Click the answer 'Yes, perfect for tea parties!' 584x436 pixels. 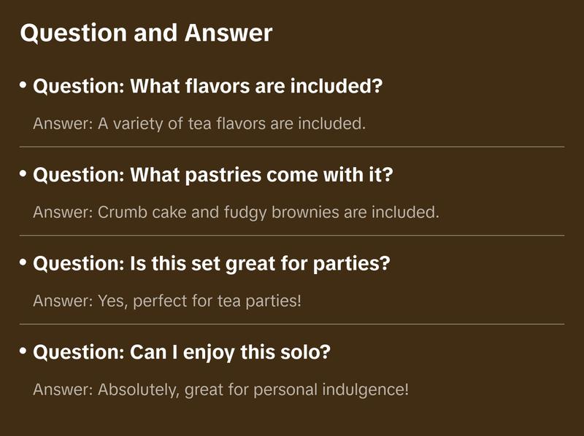click(x=167, y=300)
